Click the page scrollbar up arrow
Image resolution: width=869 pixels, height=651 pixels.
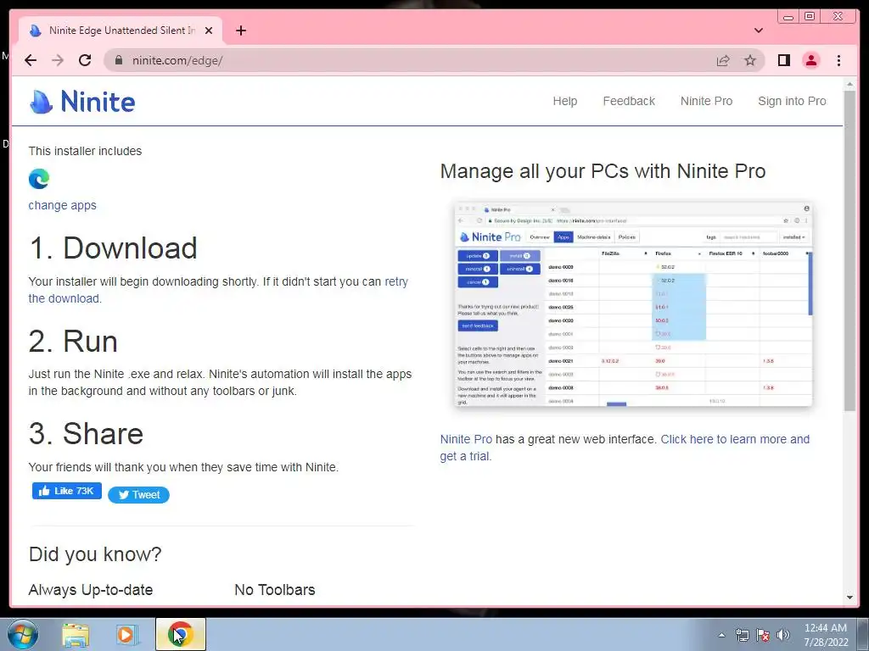[x=849, y=84]
